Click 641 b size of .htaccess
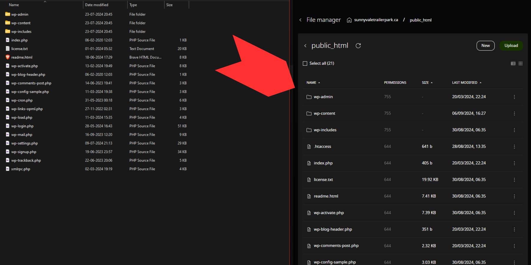 point(427,147)
